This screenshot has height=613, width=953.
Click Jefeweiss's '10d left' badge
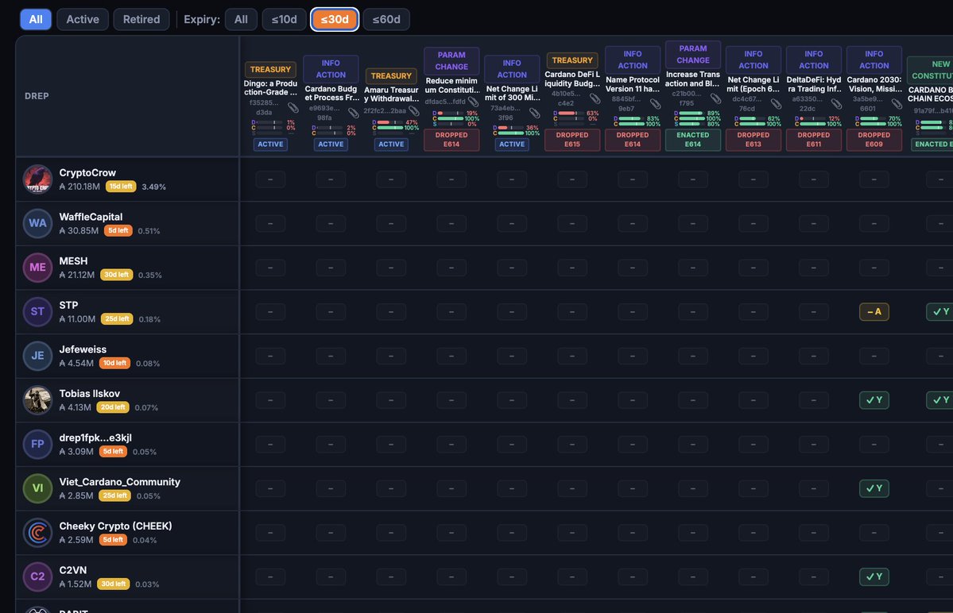coord(115,363)
